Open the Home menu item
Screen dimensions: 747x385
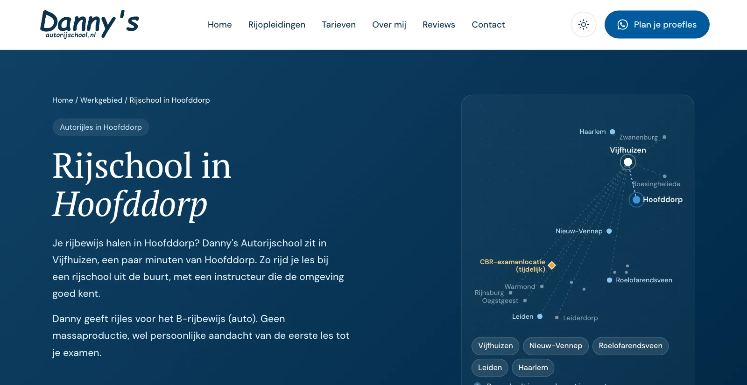click(219, 25)
